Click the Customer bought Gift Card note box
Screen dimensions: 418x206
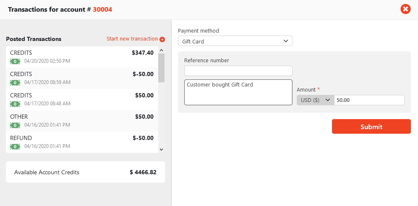tap(238, 92)
